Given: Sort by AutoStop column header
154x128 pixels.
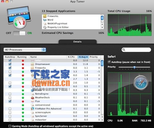Looking at the screenshot, I should pyautogui.click(x=10, y=57).
